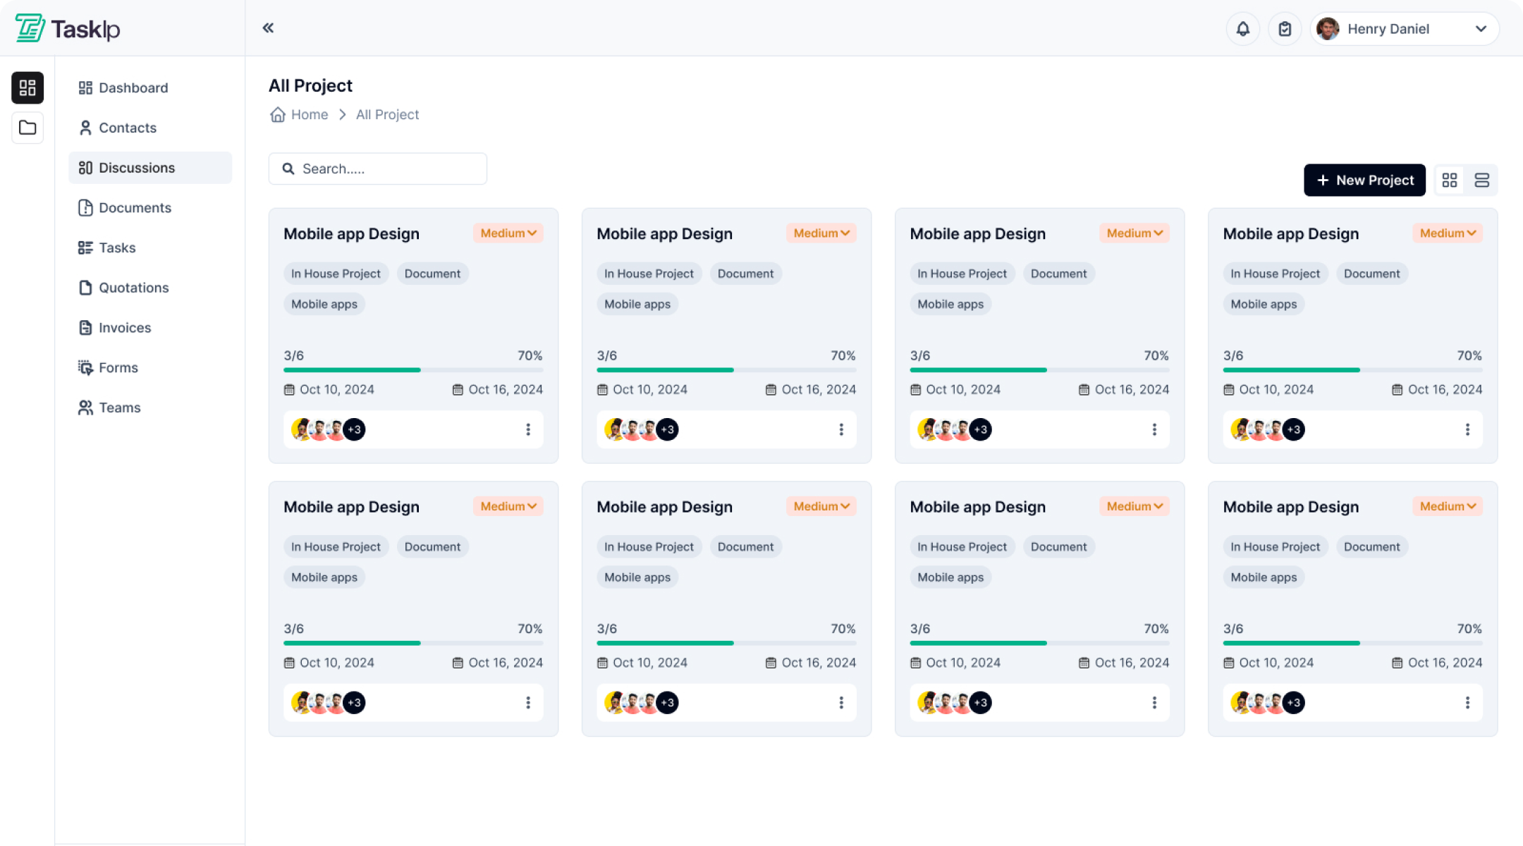Navigate to Home via the breadcrumb link
Image resolution: width=1523 pixels, height=846 pixels.
click(x=309, y=114)
